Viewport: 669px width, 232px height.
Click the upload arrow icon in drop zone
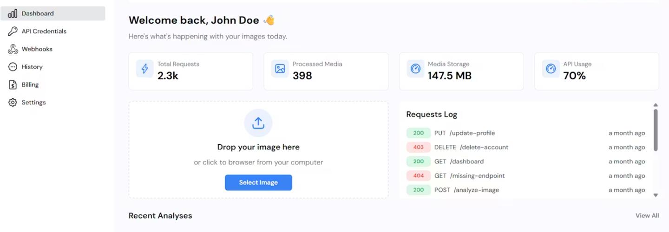point(258,123)
